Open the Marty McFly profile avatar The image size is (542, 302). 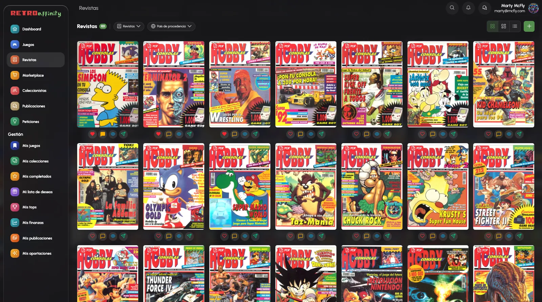pos(534,8)
